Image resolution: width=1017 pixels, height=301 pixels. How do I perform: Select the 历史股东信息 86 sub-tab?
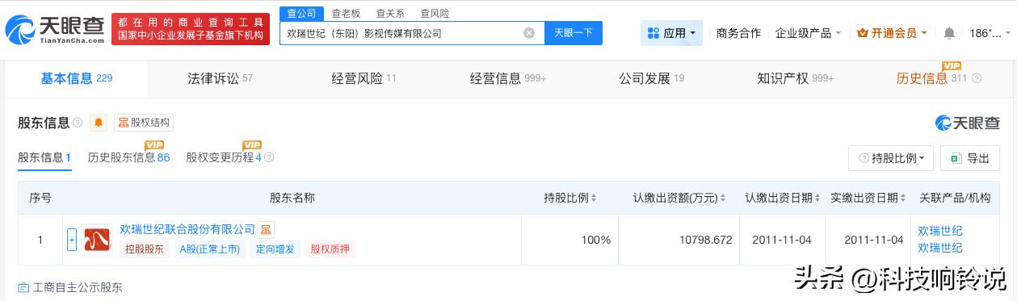(128, 158)
